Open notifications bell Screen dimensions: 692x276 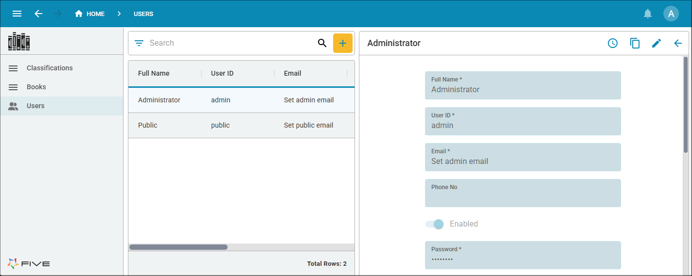[x=648, y=14]
